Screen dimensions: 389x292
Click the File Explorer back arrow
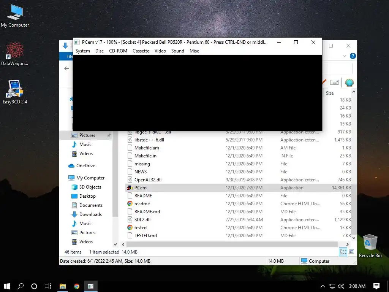[x=66, y=68]
